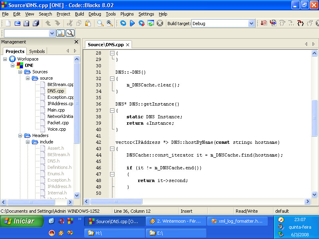Click the Build (gear) toolbar icon
The image size is (319, 239).
(x=123, y=24)
